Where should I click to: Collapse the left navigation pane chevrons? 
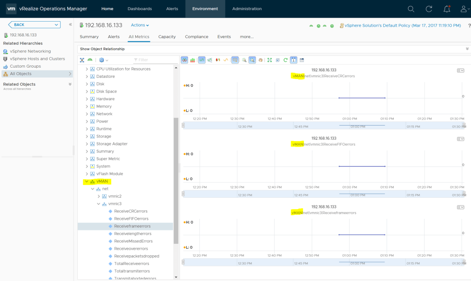click(70, 25)
